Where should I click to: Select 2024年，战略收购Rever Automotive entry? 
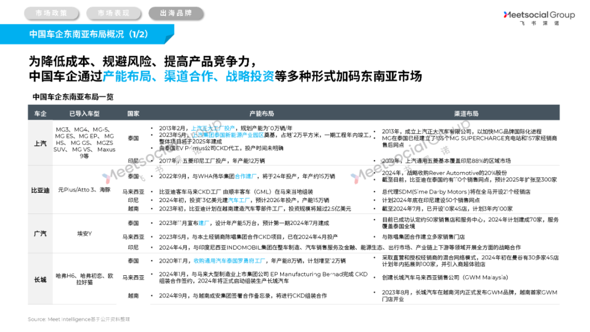[x=444, y=173]
